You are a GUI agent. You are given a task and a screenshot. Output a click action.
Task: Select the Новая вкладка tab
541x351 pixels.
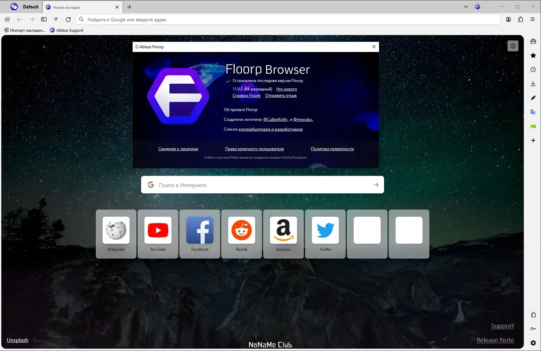[83, 7]
